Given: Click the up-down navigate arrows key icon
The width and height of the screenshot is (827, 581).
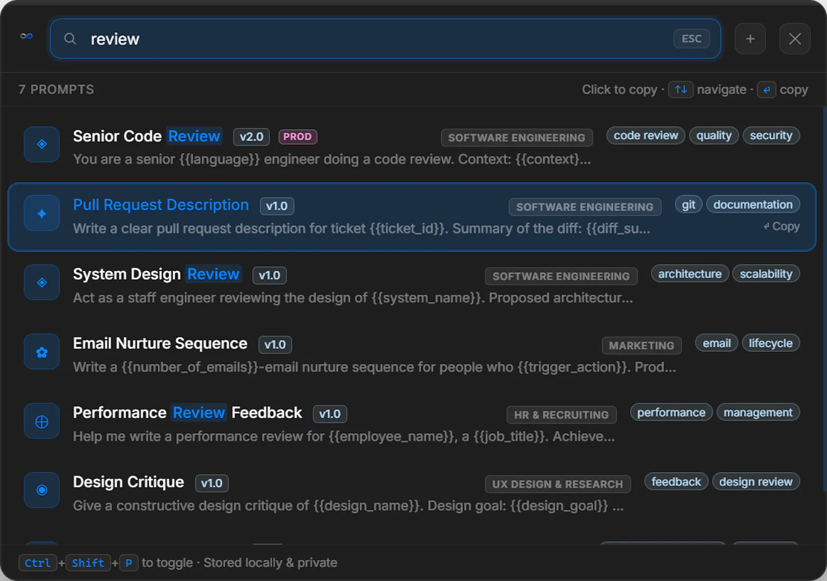Looking at the screenshot, I should [x=681, y=89].
